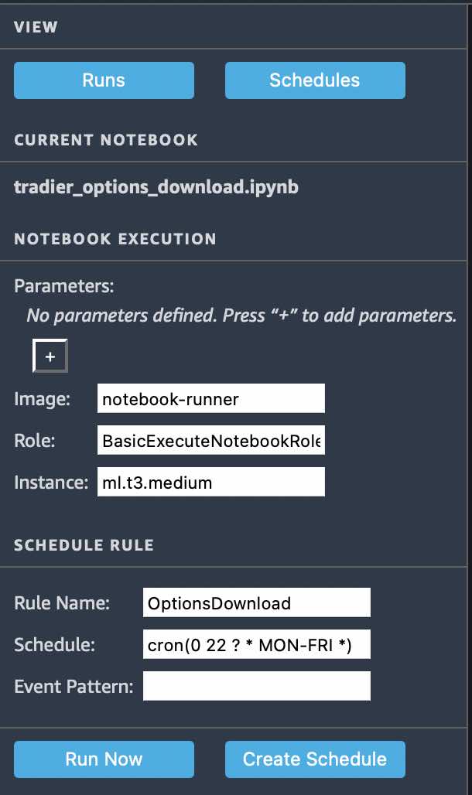The width and height of the screenshot is (472, 795).
Task: Select the BasicExecuteNotebookRole Role field
Action: click(x=210, y=439)
